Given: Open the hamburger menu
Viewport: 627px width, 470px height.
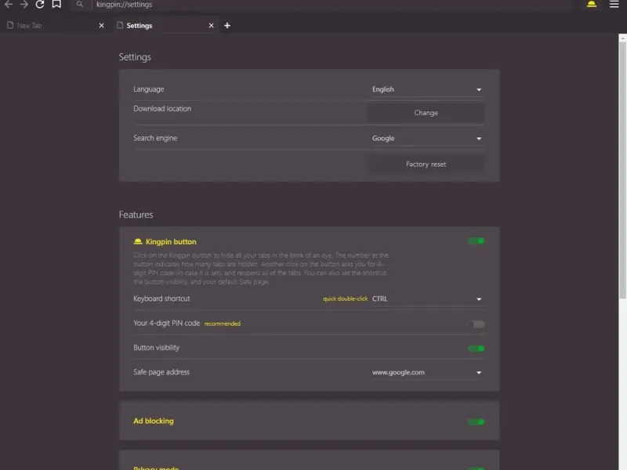Looking at the screenshot, I should coord(614,5).
